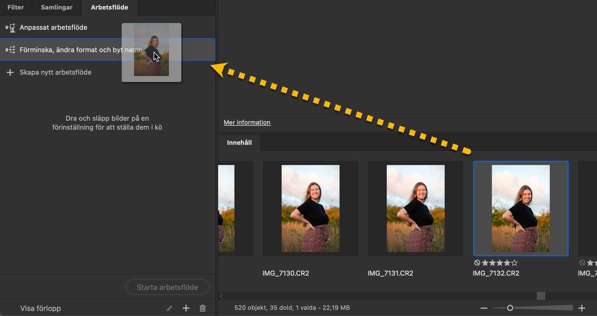This screenshot has height=316, width=597.
Task: Select Skapa nytt arbetsflöde entry
Action: 55,72
